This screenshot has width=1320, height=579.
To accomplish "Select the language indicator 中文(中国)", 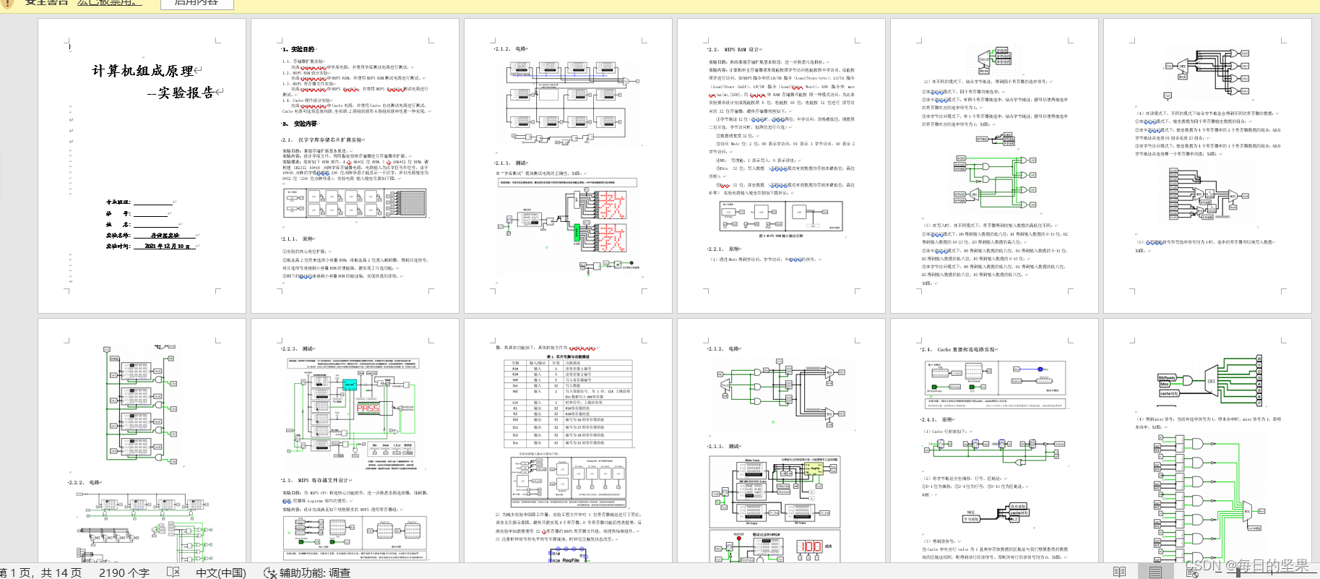I will point(221,572).
